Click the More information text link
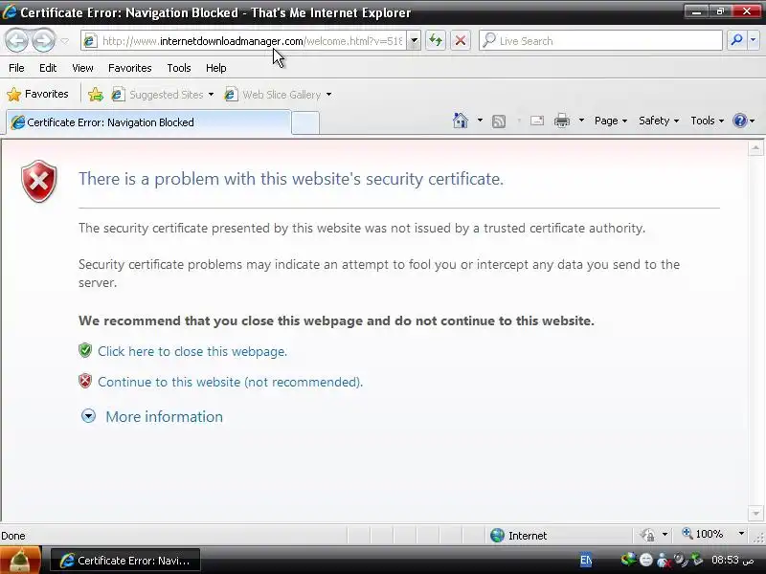Viewport: 766px width, 574px height. click(164, 417)
